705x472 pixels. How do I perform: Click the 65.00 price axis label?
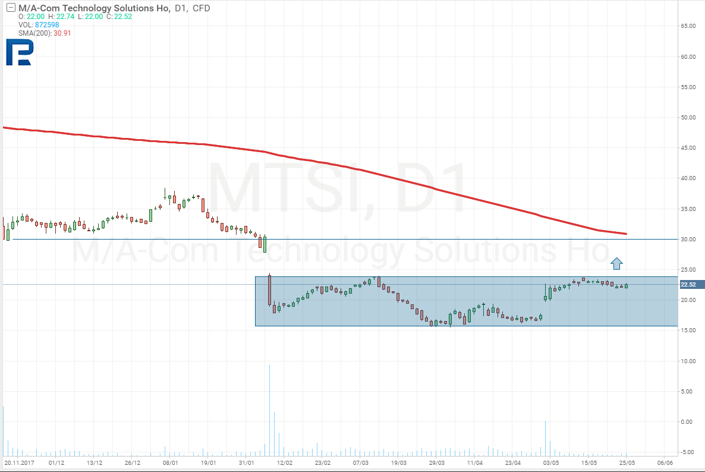point(688,26)
